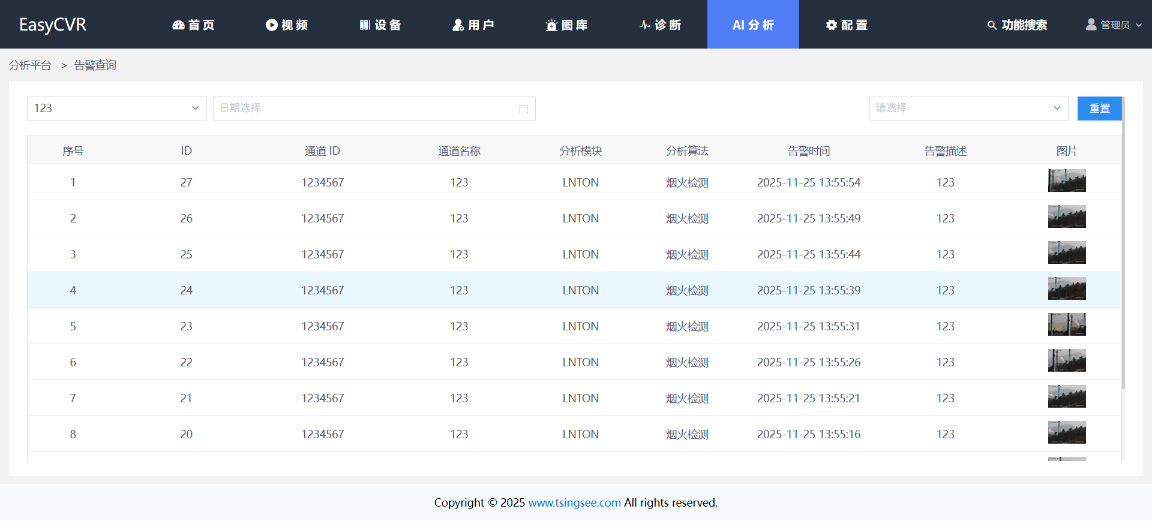Open the www.tsingsee.com link
This screenshot has height=521, width=1152.
[574, 502]
